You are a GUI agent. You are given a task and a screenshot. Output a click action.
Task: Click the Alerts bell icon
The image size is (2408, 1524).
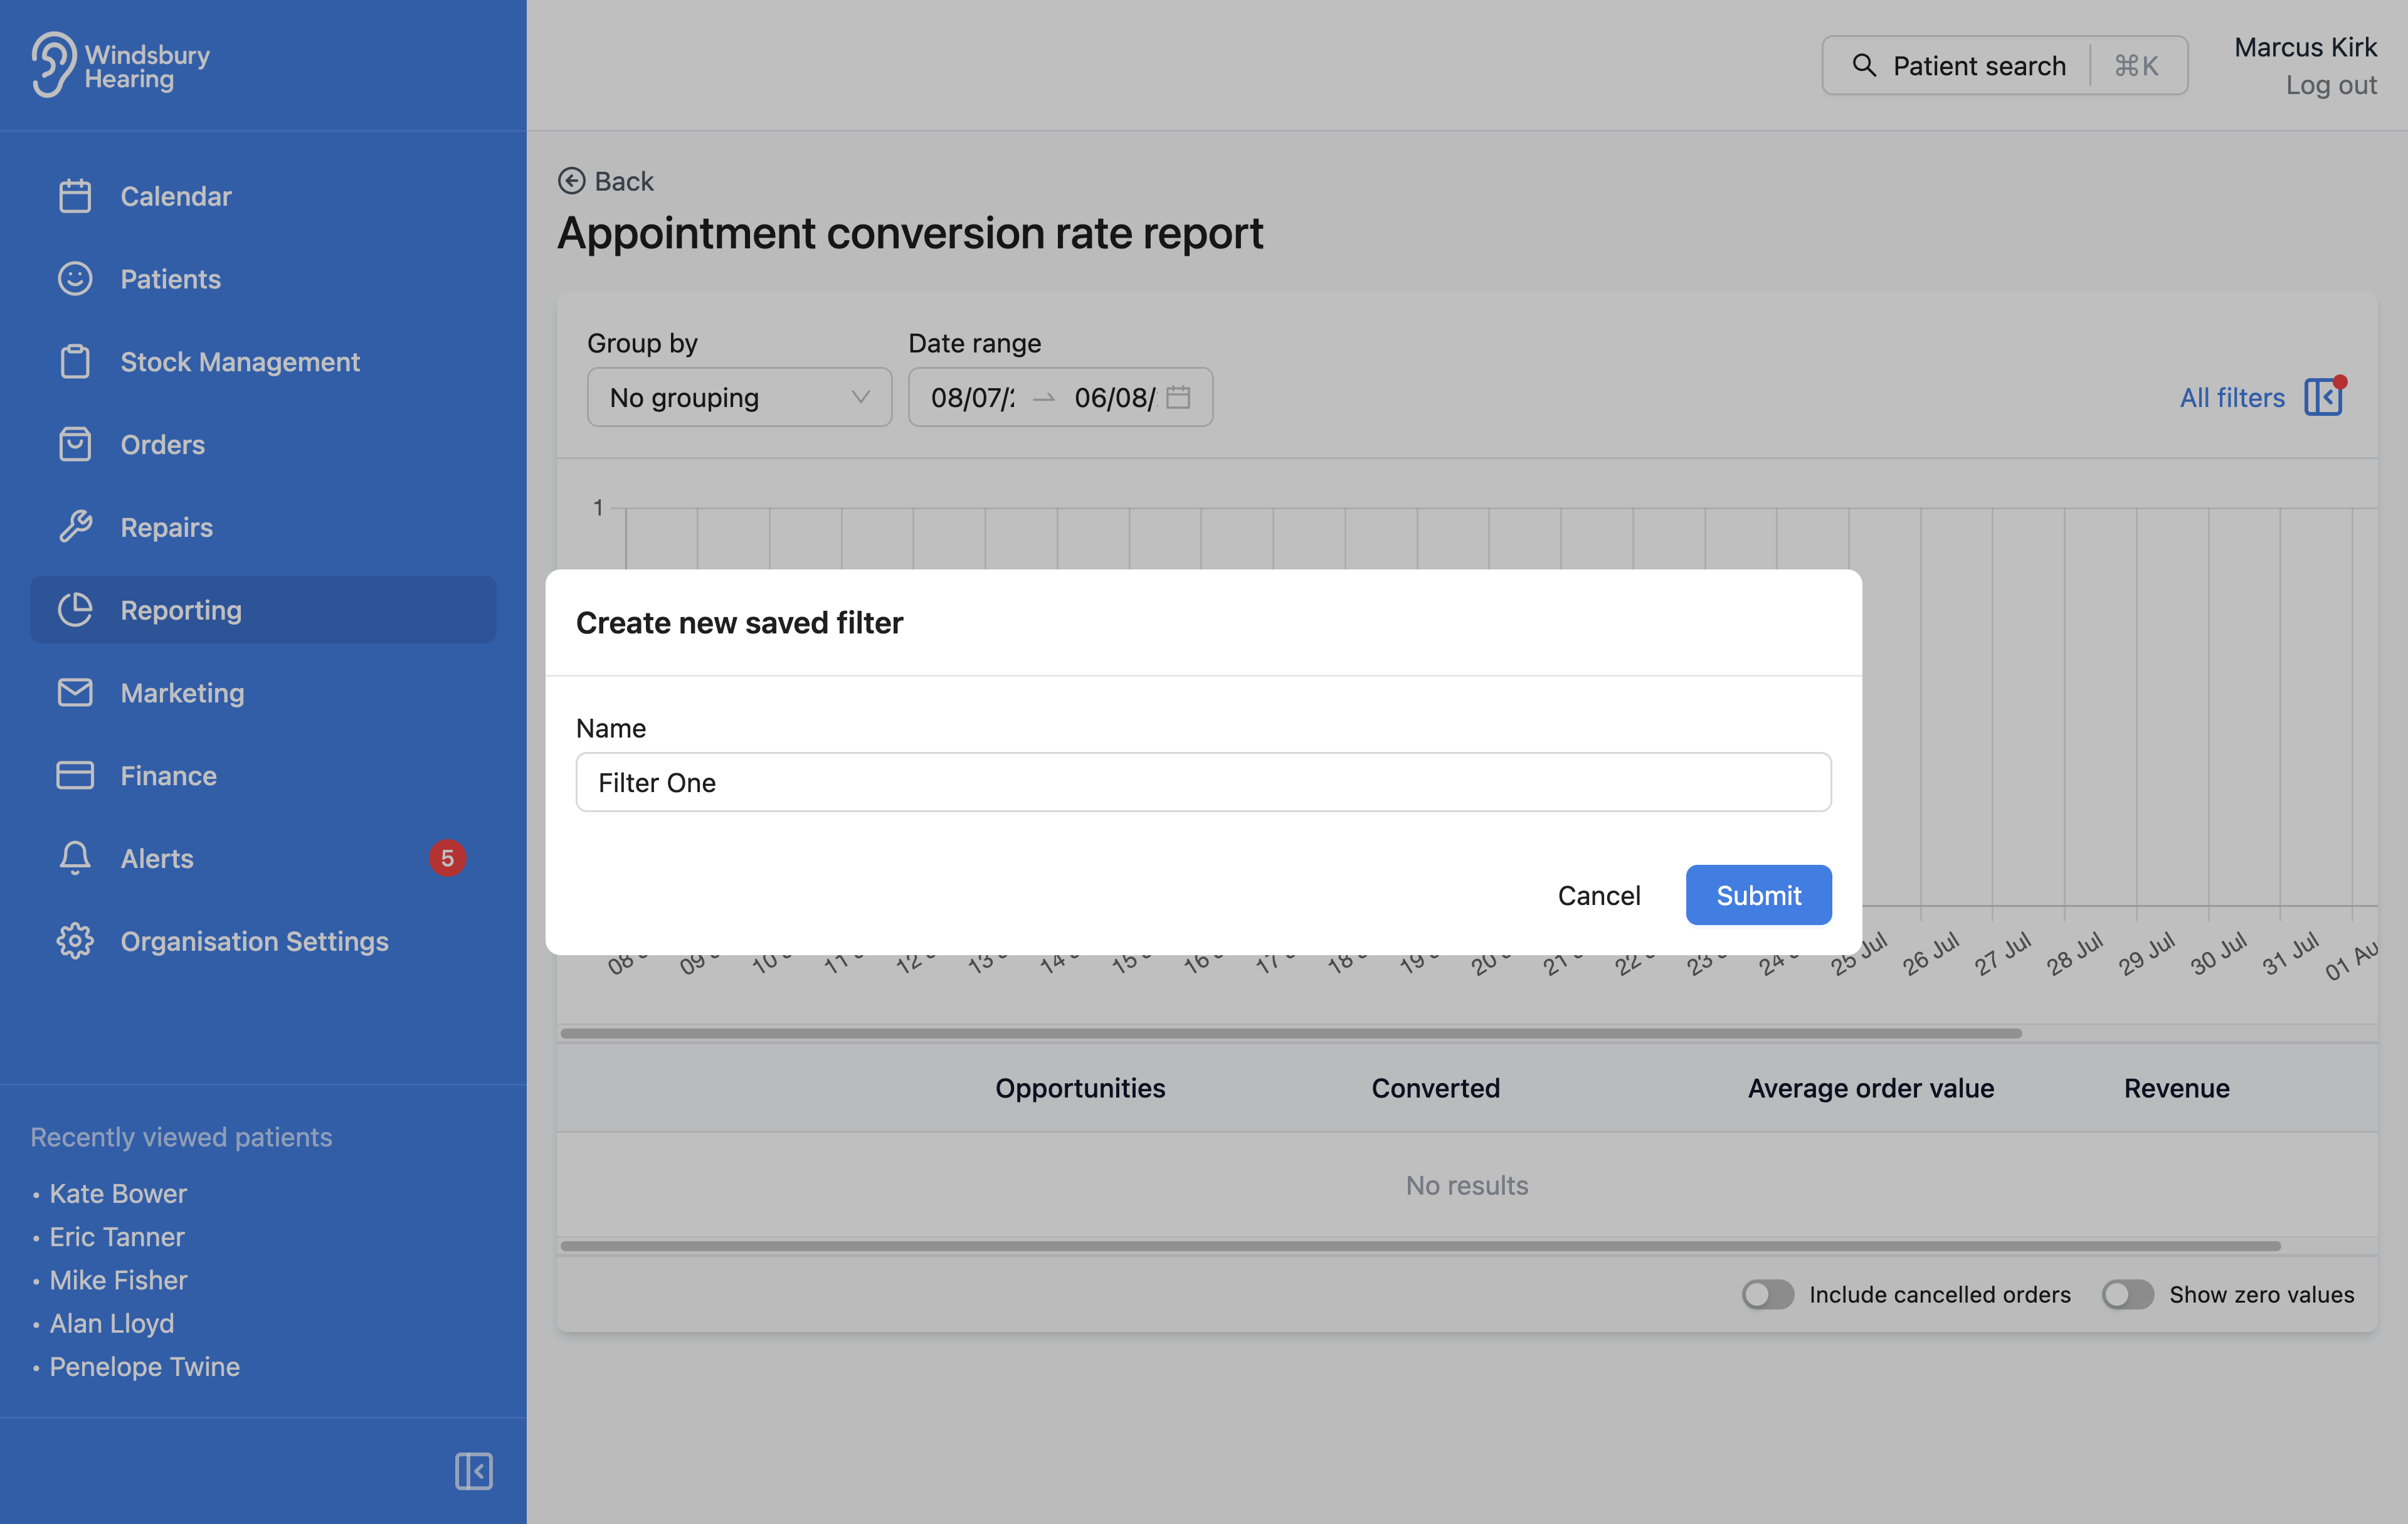[75, 858]
